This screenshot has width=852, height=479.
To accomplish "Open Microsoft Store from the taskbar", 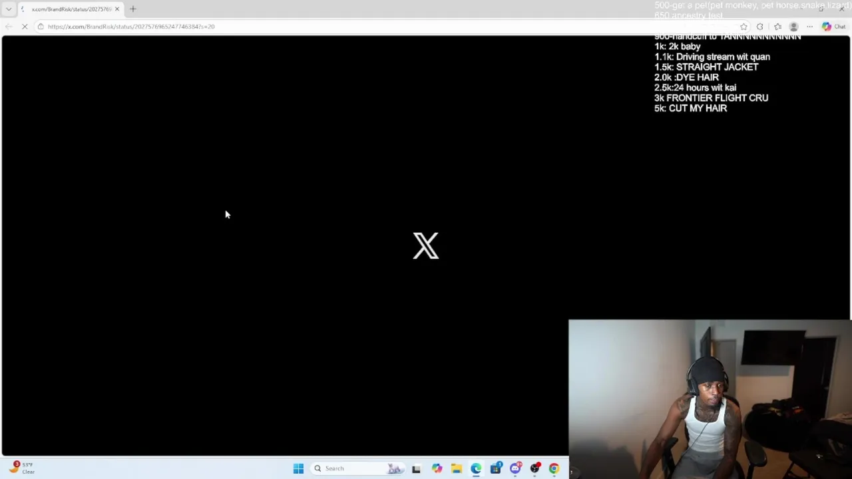I will click(496, 468).
